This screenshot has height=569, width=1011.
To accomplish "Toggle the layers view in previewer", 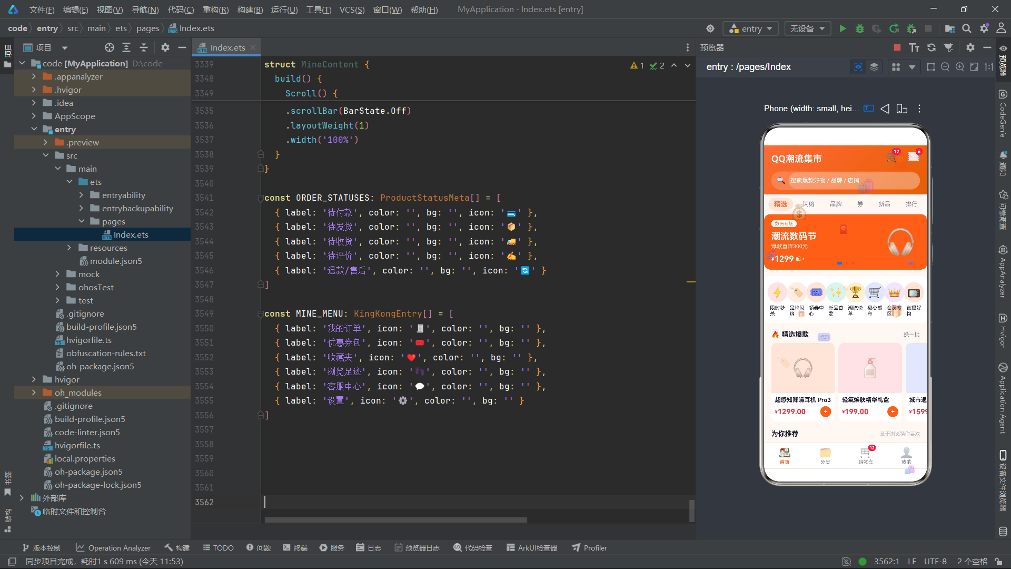I will pos(874,67).
